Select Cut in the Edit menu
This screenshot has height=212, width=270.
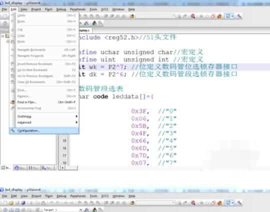(x=44, y=29)
